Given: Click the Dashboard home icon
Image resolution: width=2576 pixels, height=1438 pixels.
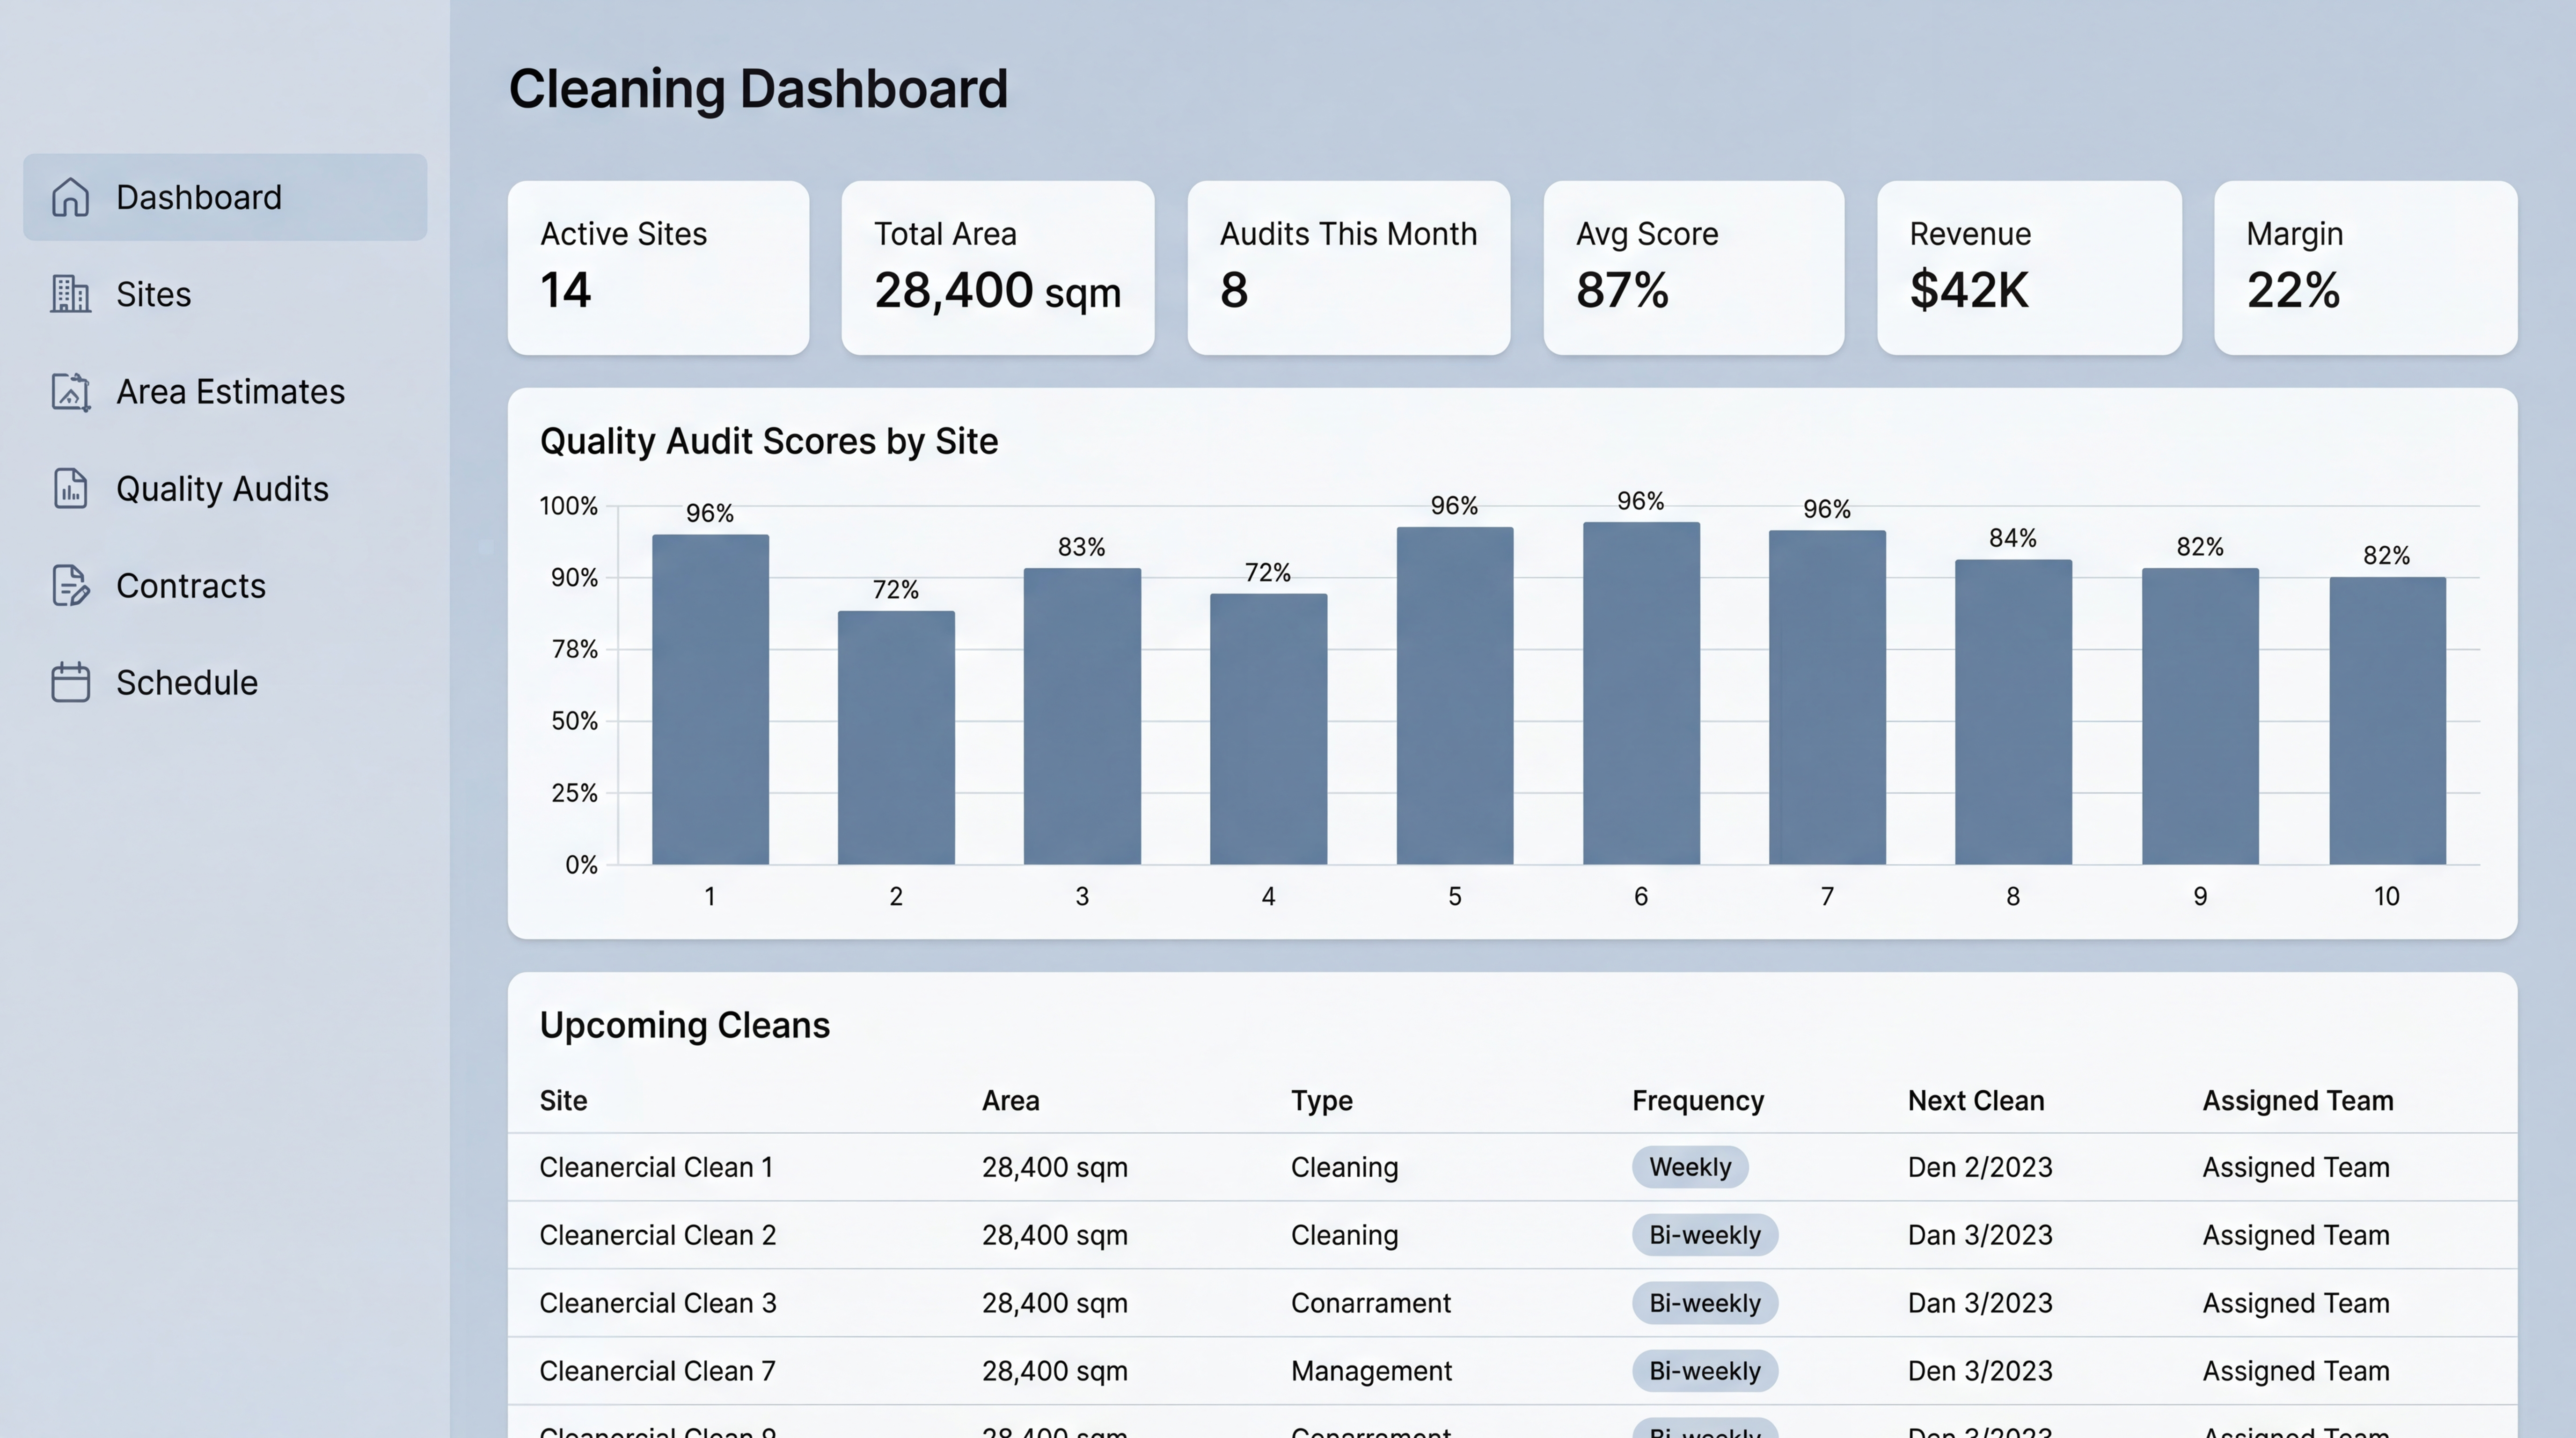Looking at the screenshot, I should coord(70,197).
